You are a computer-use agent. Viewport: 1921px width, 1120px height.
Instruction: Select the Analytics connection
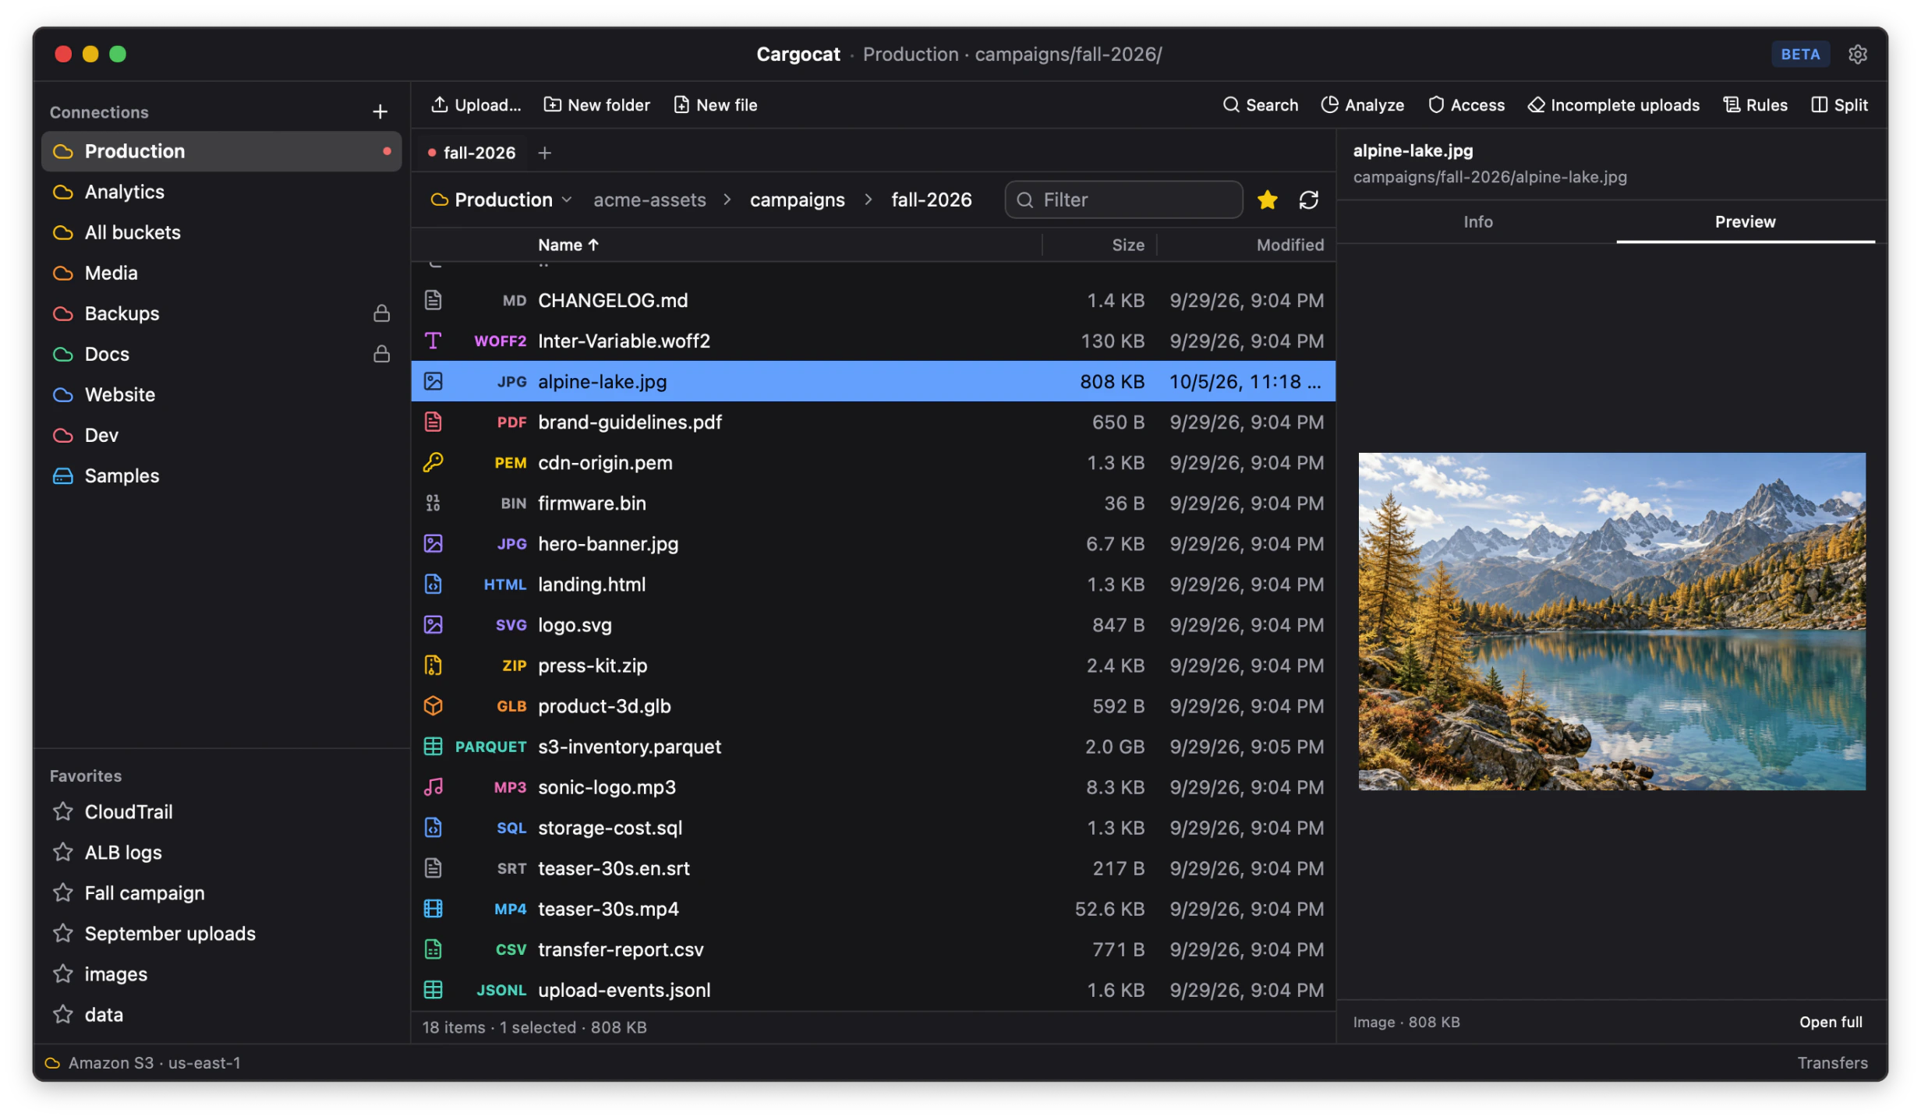coord(221,193)
